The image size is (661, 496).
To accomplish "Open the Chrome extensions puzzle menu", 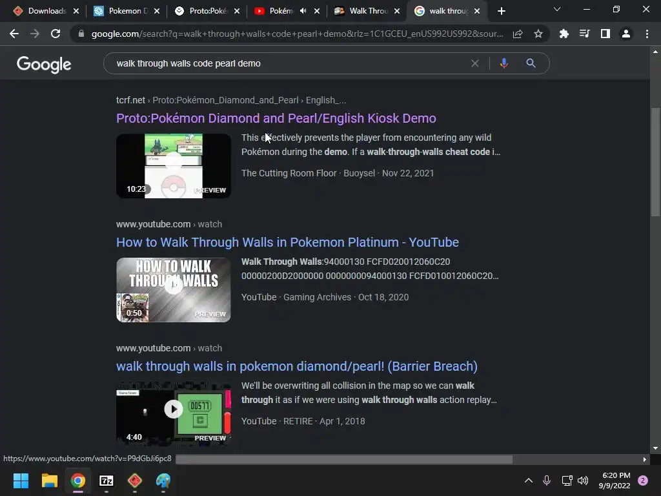I will 564,34.
